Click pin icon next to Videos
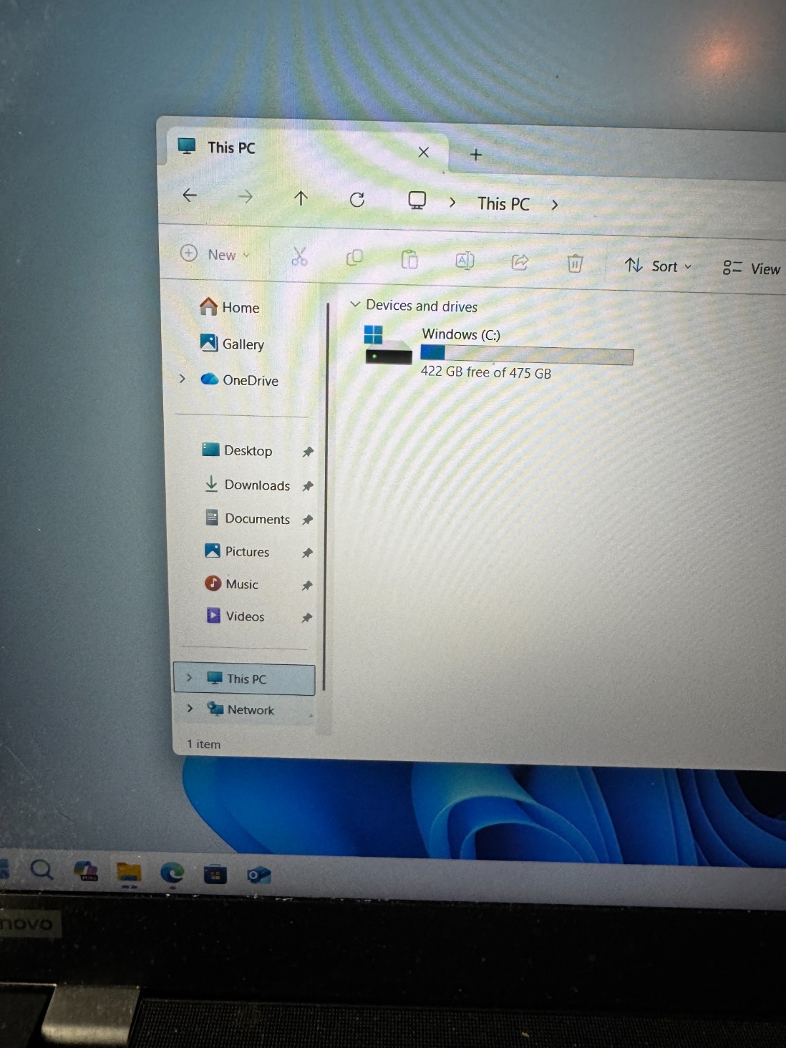The width and height of the screenshot is (786, 1048). pos(307,618)
